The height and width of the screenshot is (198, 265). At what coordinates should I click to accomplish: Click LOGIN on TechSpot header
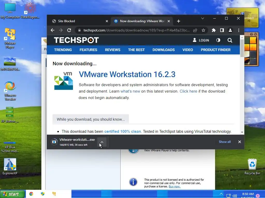pos(201,40)
